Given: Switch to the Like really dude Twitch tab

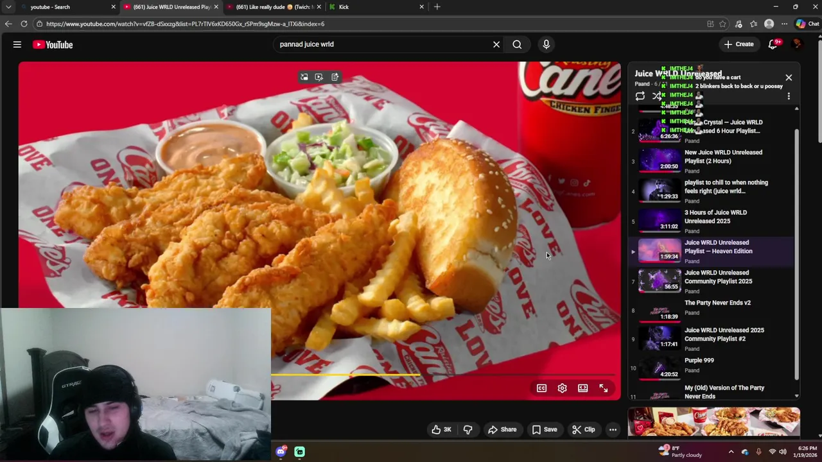Looking at the screenshot, I should click(x=274, y=7).
